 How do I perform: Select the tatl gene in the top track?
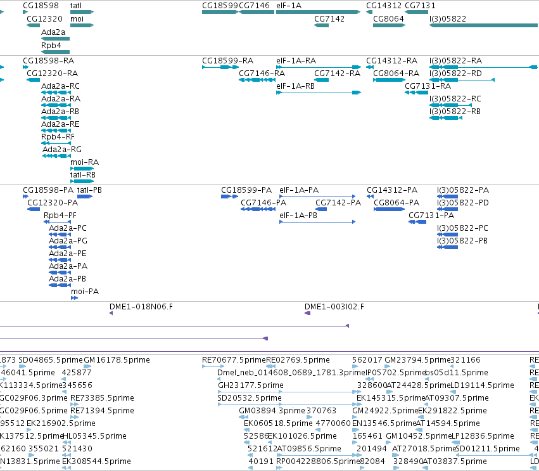coord(82,12)
